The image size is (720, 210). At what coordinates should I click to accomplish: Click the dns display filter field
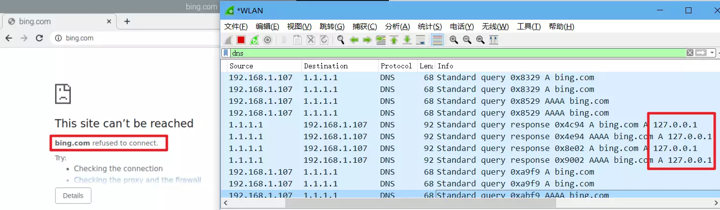point(443,53)
